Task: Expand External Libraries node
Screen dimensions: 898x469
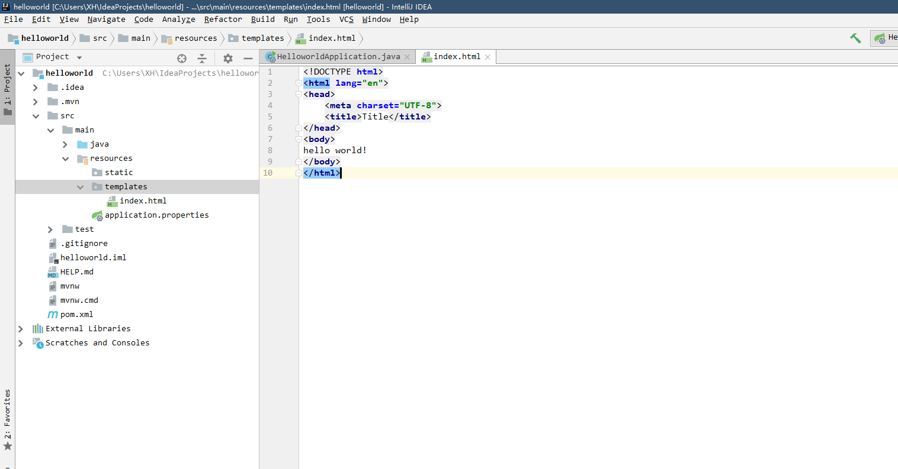Action: tap(21, 329)
